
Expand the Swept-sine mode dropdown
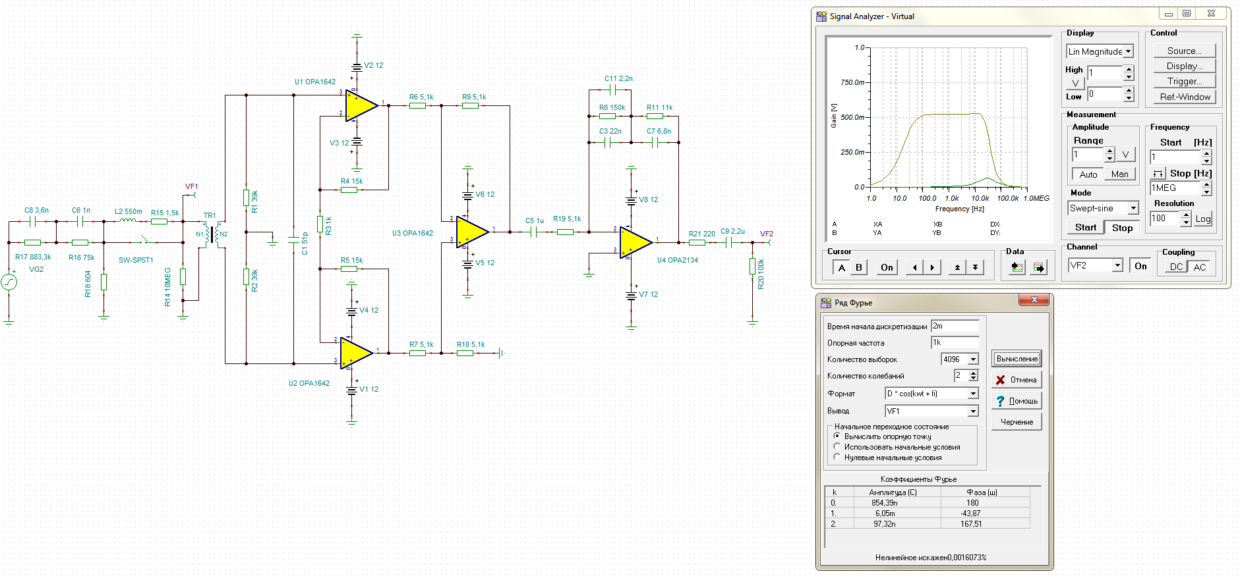[x=1133, y=209]
